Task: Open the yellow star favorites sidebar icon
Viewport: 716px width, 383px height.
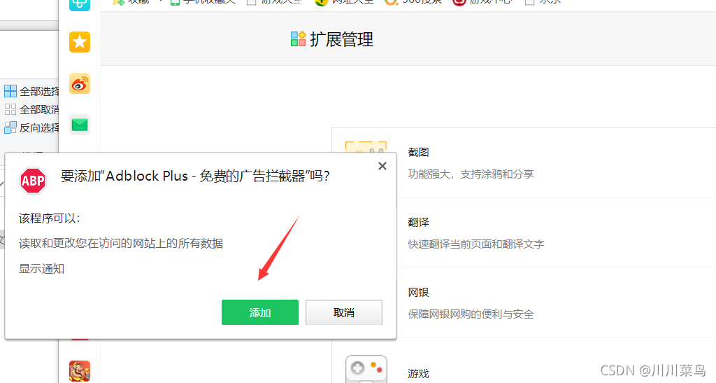Action: pyautogui.click(x=80, y=42)
